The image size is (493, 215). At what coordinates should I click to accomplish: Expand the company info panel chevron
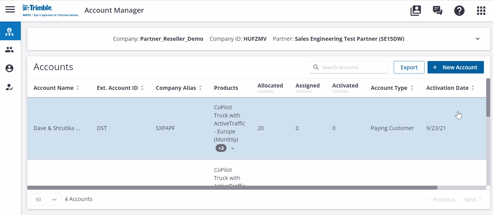click(477, 39)
